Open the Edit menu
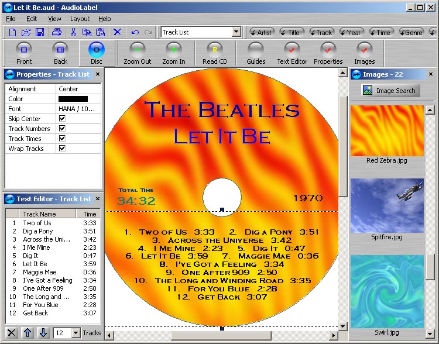The image size is (439, 344). 32,19
